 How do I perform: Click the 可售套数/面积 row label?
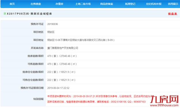coord(36,64)
